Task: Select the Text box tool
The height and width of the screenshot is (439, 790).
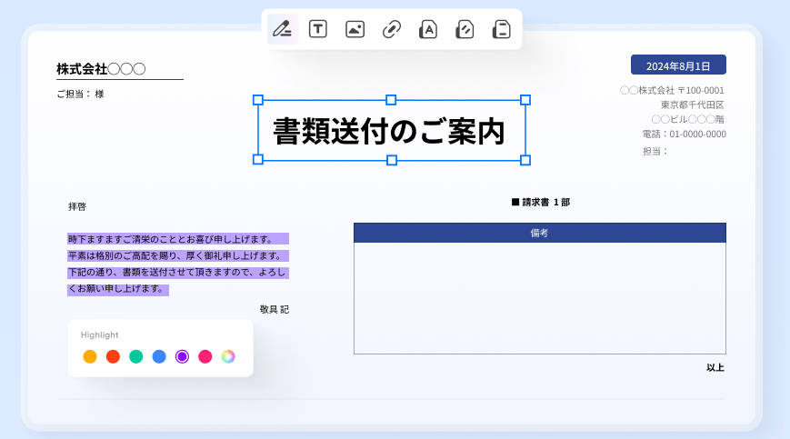Action: coord(318,29)
